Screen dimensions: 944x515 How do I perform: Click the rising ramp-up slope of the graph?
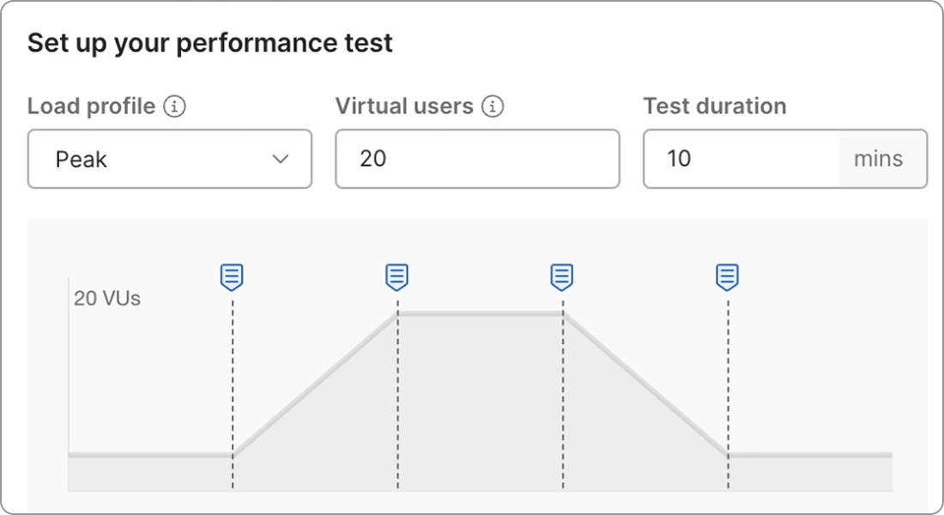coord(315,384)
